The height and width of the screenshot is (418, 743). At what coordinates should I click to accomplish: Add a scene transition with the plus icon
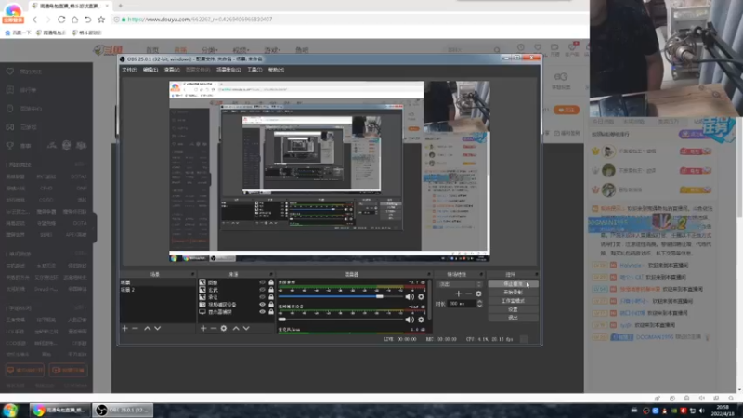[x=458, y=294]
